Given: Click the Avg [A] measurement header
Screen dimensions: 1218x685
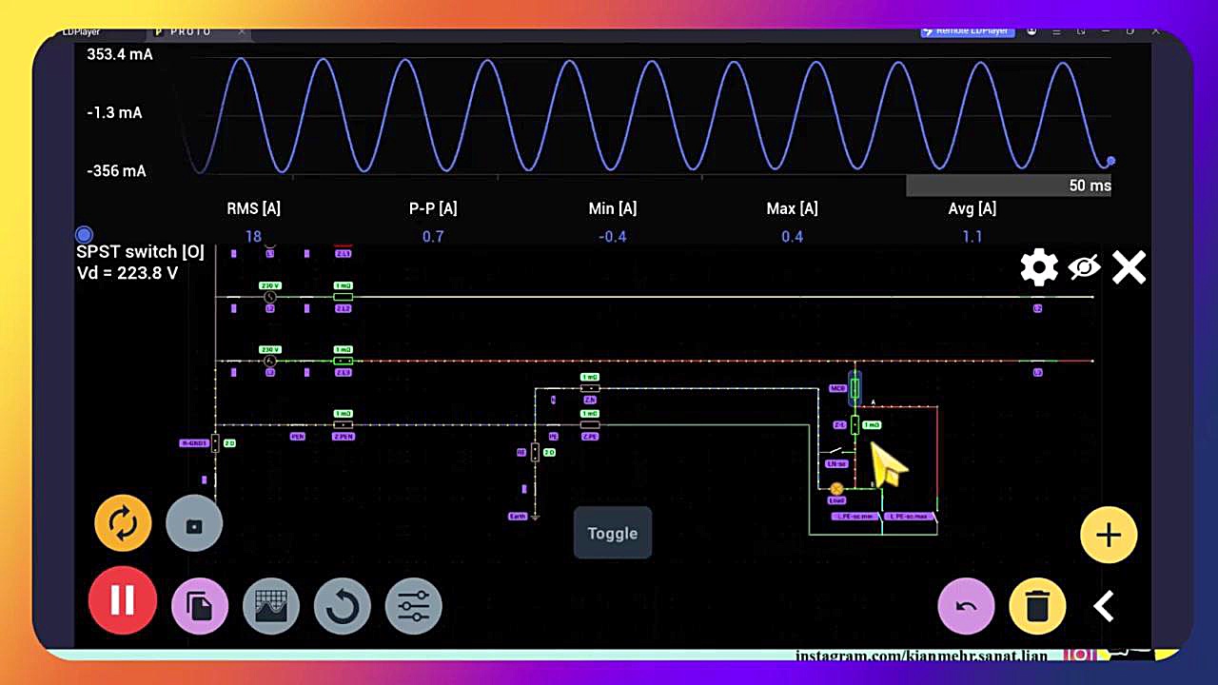Looking at the screenshot, I should 972,208.
